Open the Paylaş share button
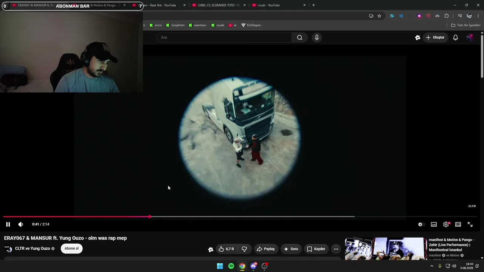 click(265, 249)
